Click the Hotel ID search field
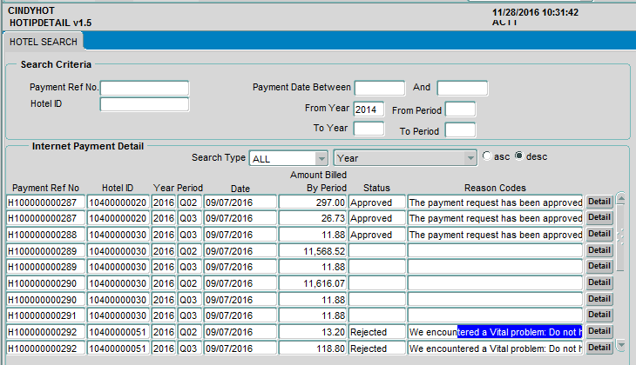 click(145, 104)
